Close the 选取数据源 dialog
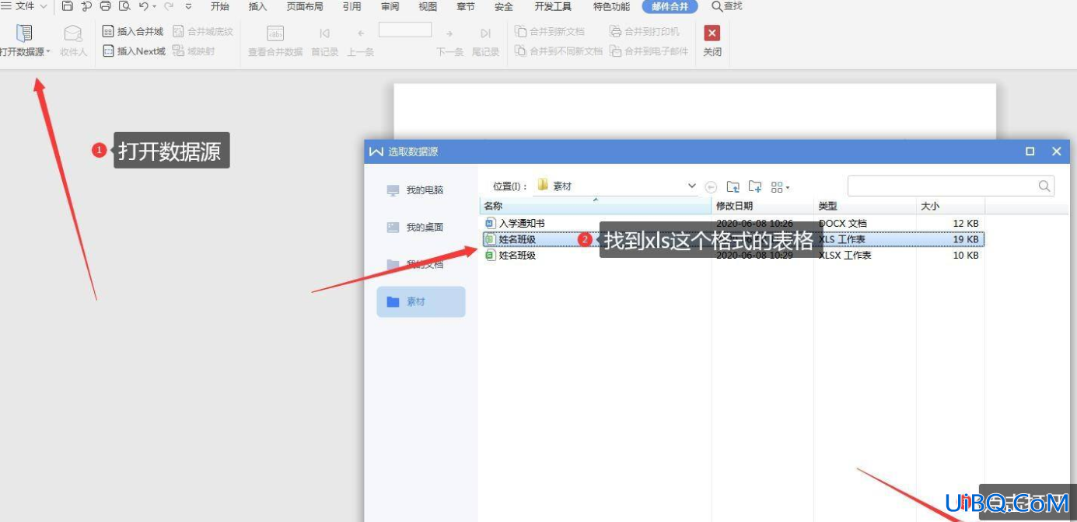The image size is (1077, 522). tap(1056, 151)
